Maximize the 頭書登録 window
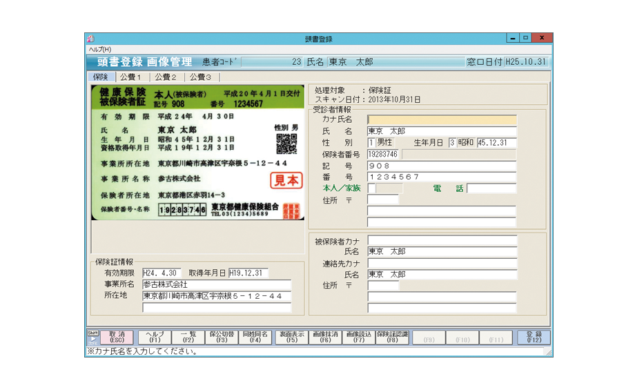Viewport: 635px width, 392px height. 525,38
